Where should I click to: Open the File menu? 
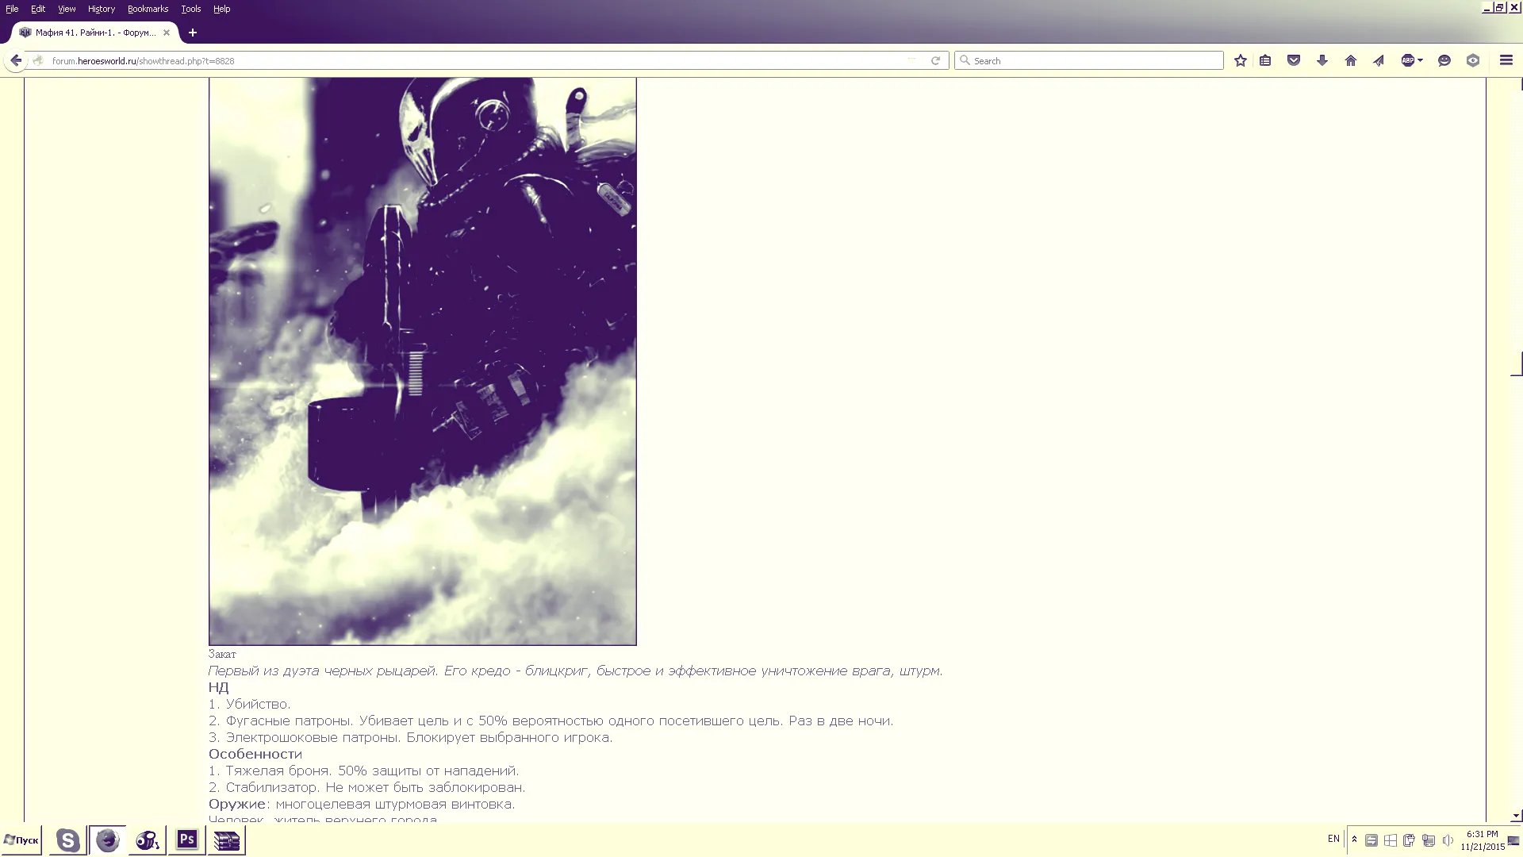[x=12, y=9]
